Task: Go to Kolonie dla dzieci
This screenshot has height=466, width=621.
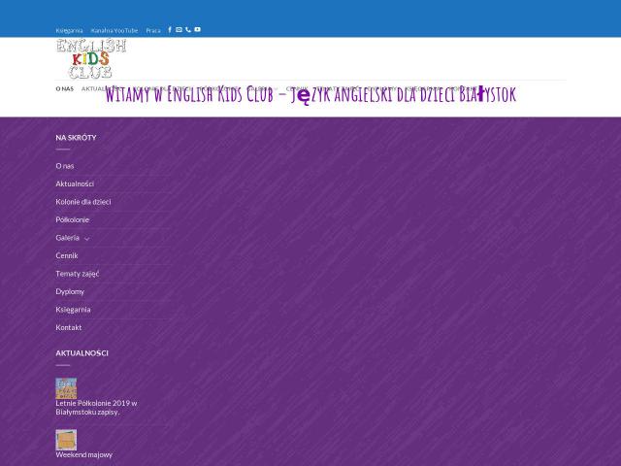Action: [83, 201]
